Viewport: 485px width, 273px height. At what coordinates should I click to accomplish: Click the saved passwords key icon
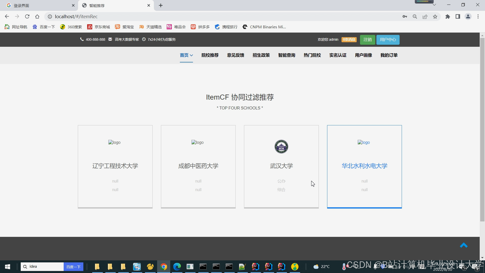pos(405,16)
